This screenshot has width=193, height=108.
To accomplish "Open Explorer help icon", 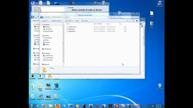I will pyautogui.click(x=137, y=21).
